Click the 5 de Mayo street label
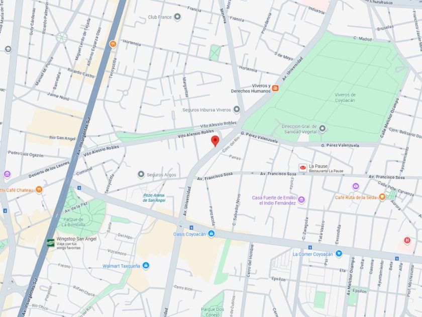 [284, 56]
